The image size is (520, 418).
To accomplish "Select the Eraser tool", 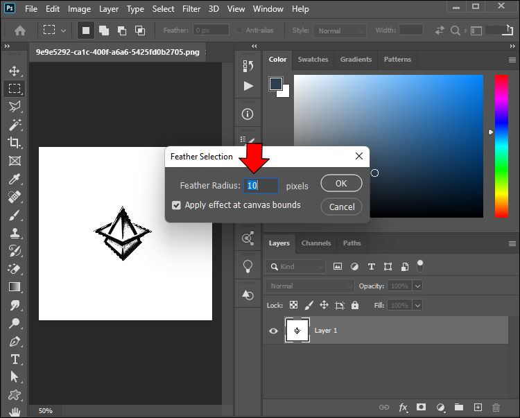I will (x=15, y=269).
